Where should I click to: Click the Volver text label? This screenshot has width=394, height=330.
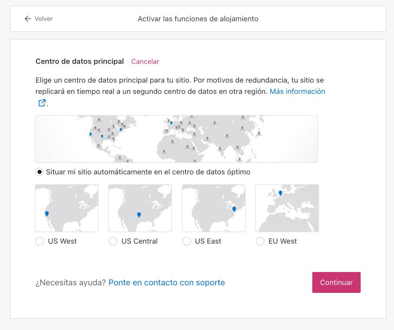pyautogui.click(x=44, y=19)
